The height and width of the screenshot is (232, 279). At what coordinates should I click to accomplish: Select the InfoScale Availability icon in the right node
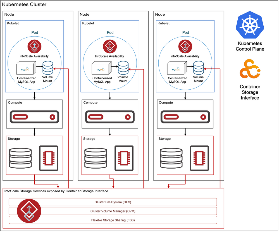pyautogui.click(x=185, y=46)
